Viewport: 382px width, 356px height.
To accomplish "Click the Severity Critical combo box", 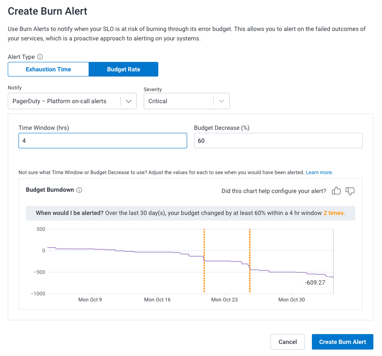I will 179,101.
